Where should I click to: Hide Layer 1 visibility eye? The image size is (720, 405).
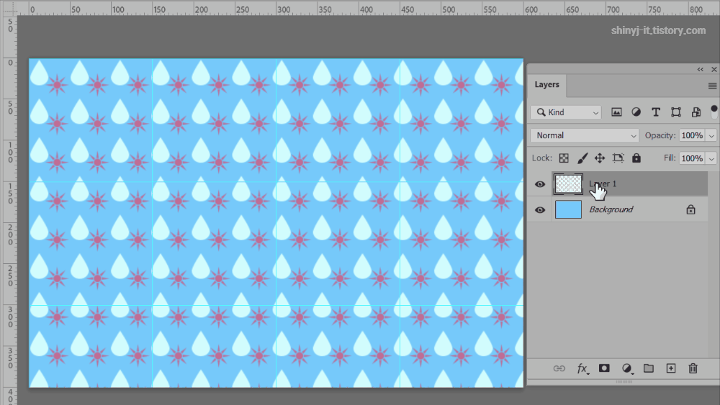540,184
